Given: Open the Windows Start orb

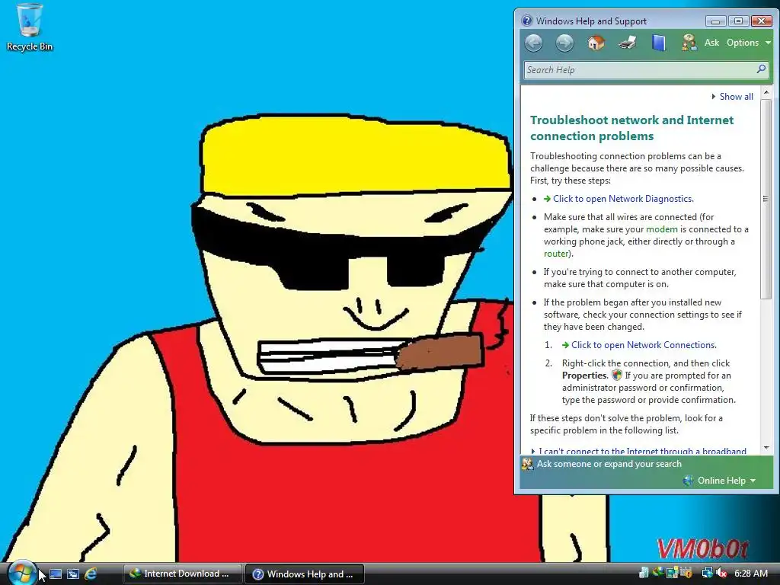Looking at the screenshot, I should point(21,573).
